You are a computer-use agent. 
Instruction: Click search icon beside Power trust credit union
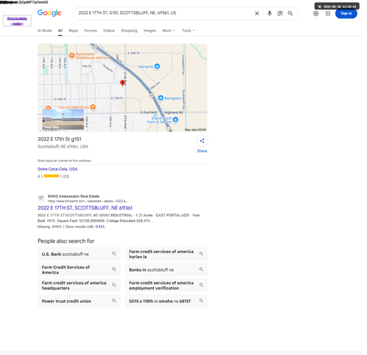tap(114, 301)
